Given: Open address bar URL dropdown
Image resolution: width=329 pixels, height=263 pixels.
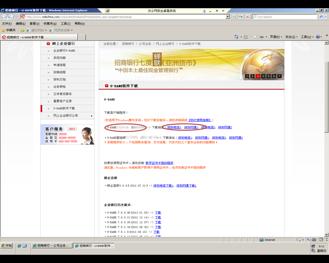Looking at the screenshot, I should click(228, 17).
